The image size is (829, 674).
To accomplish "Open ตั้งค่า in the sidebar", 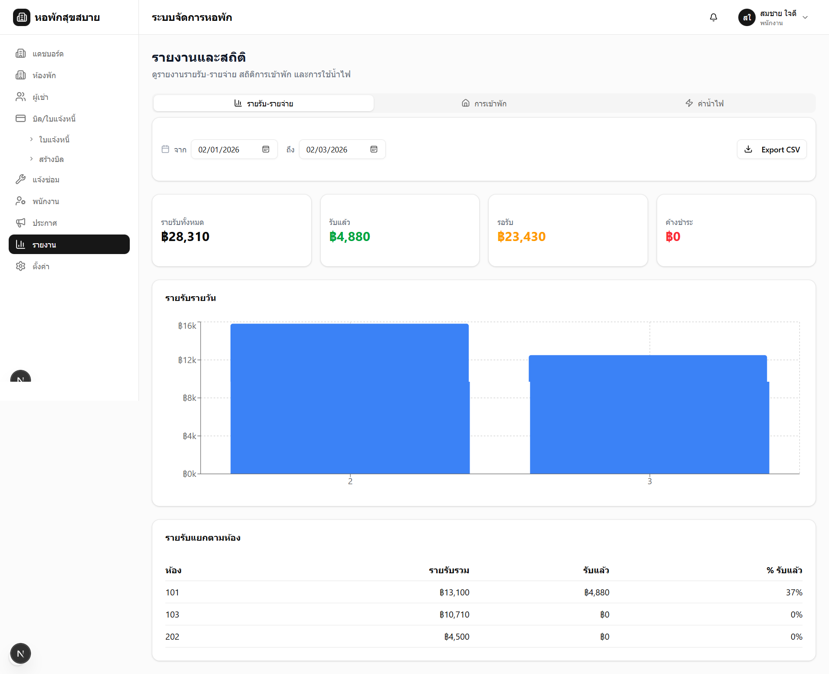I will [x=69, y=266].
